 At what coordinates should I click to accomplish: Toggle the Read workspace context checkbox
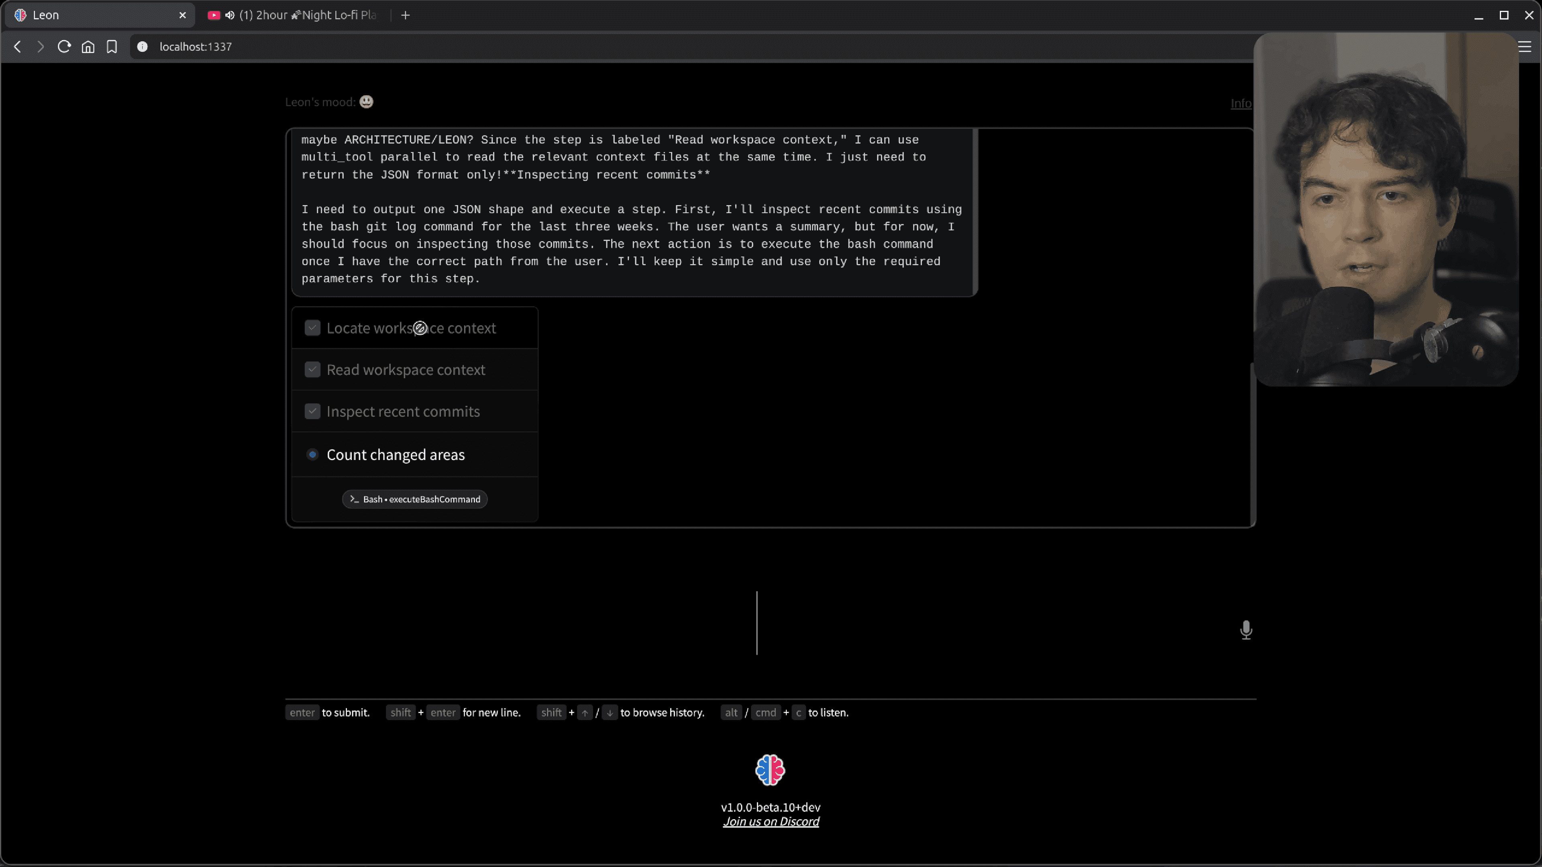point(312,370)
